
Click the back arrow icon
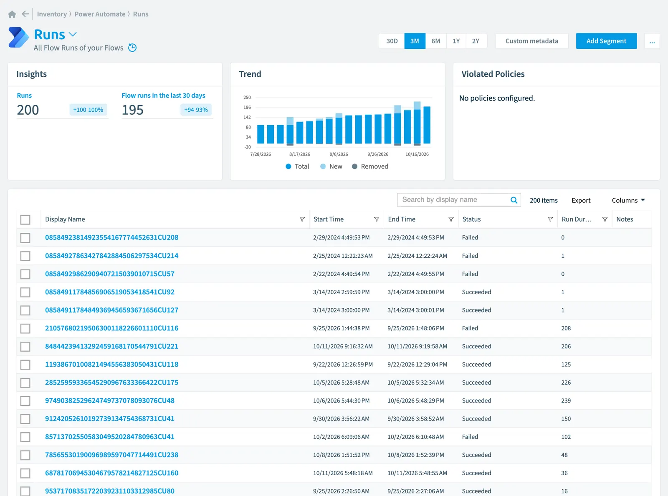25,14
